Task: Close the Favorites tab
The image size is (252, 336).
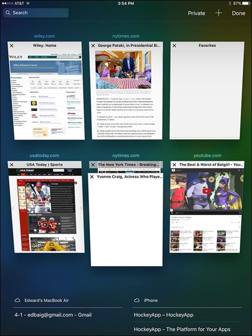Action: [x=174, y=46]
